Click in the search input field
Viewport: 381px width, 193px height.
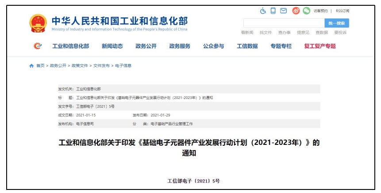(284, 23)
